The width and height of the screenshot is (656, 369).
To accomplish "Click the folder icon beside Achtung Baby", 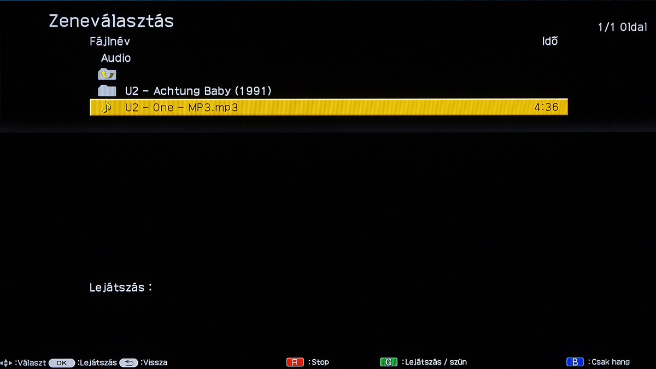I will click(107, 91).
